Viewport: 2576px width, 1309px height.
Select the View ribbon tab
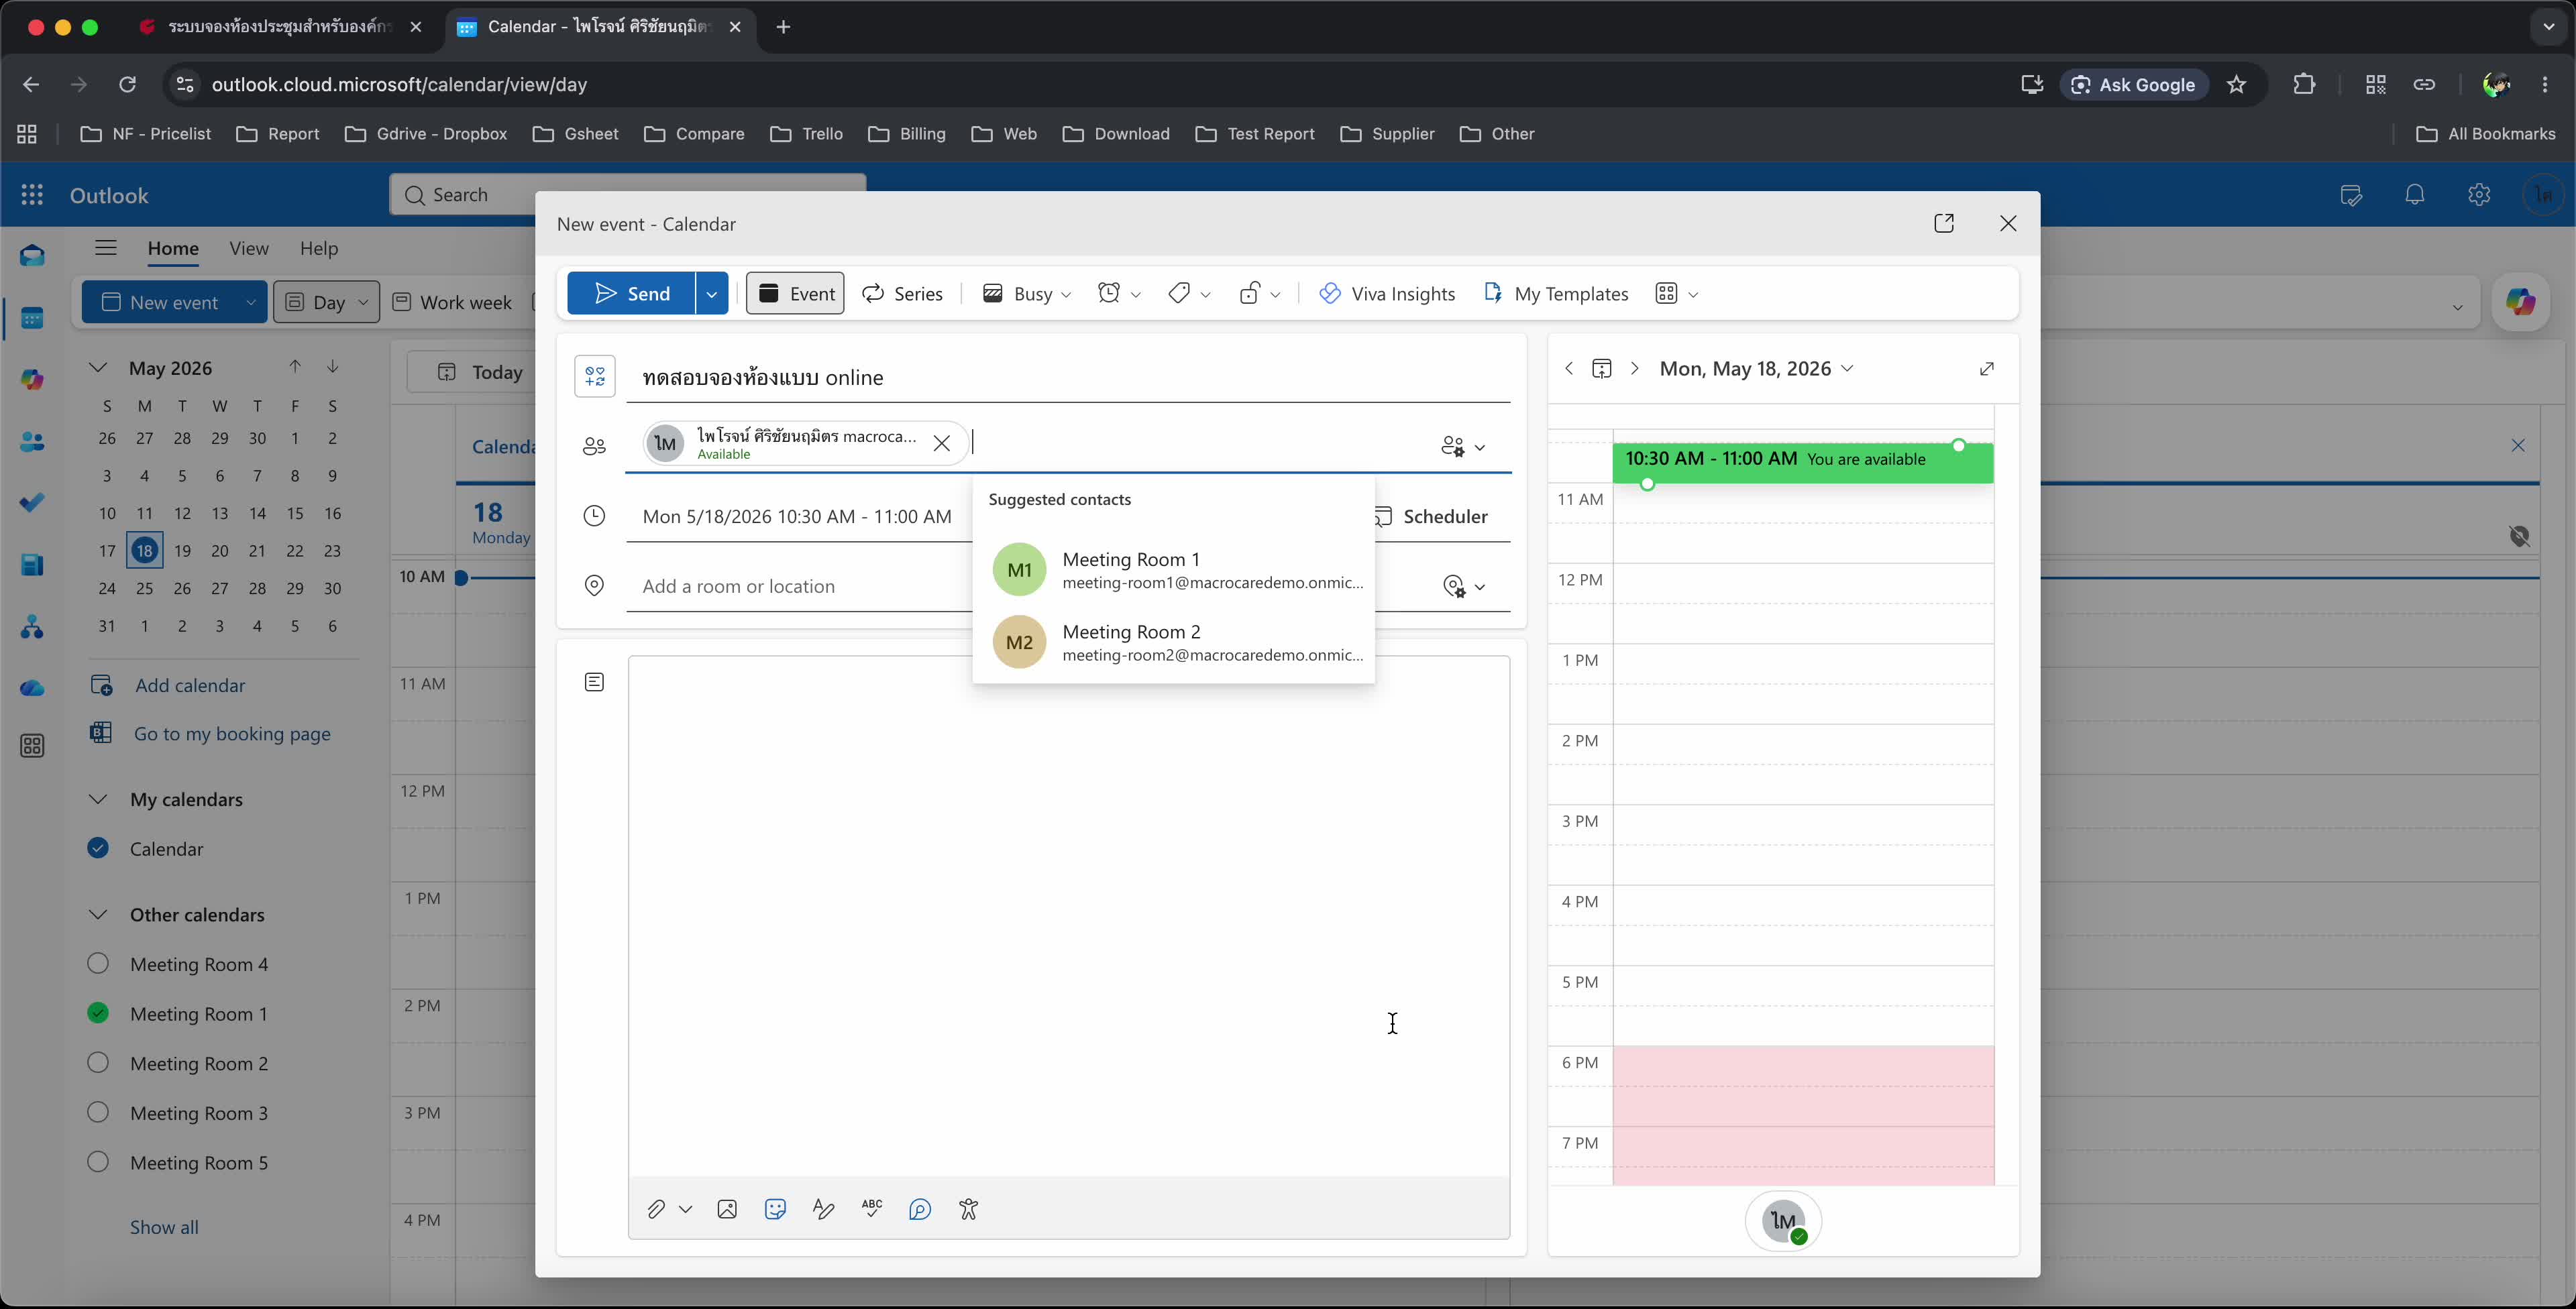pos(248,248)
